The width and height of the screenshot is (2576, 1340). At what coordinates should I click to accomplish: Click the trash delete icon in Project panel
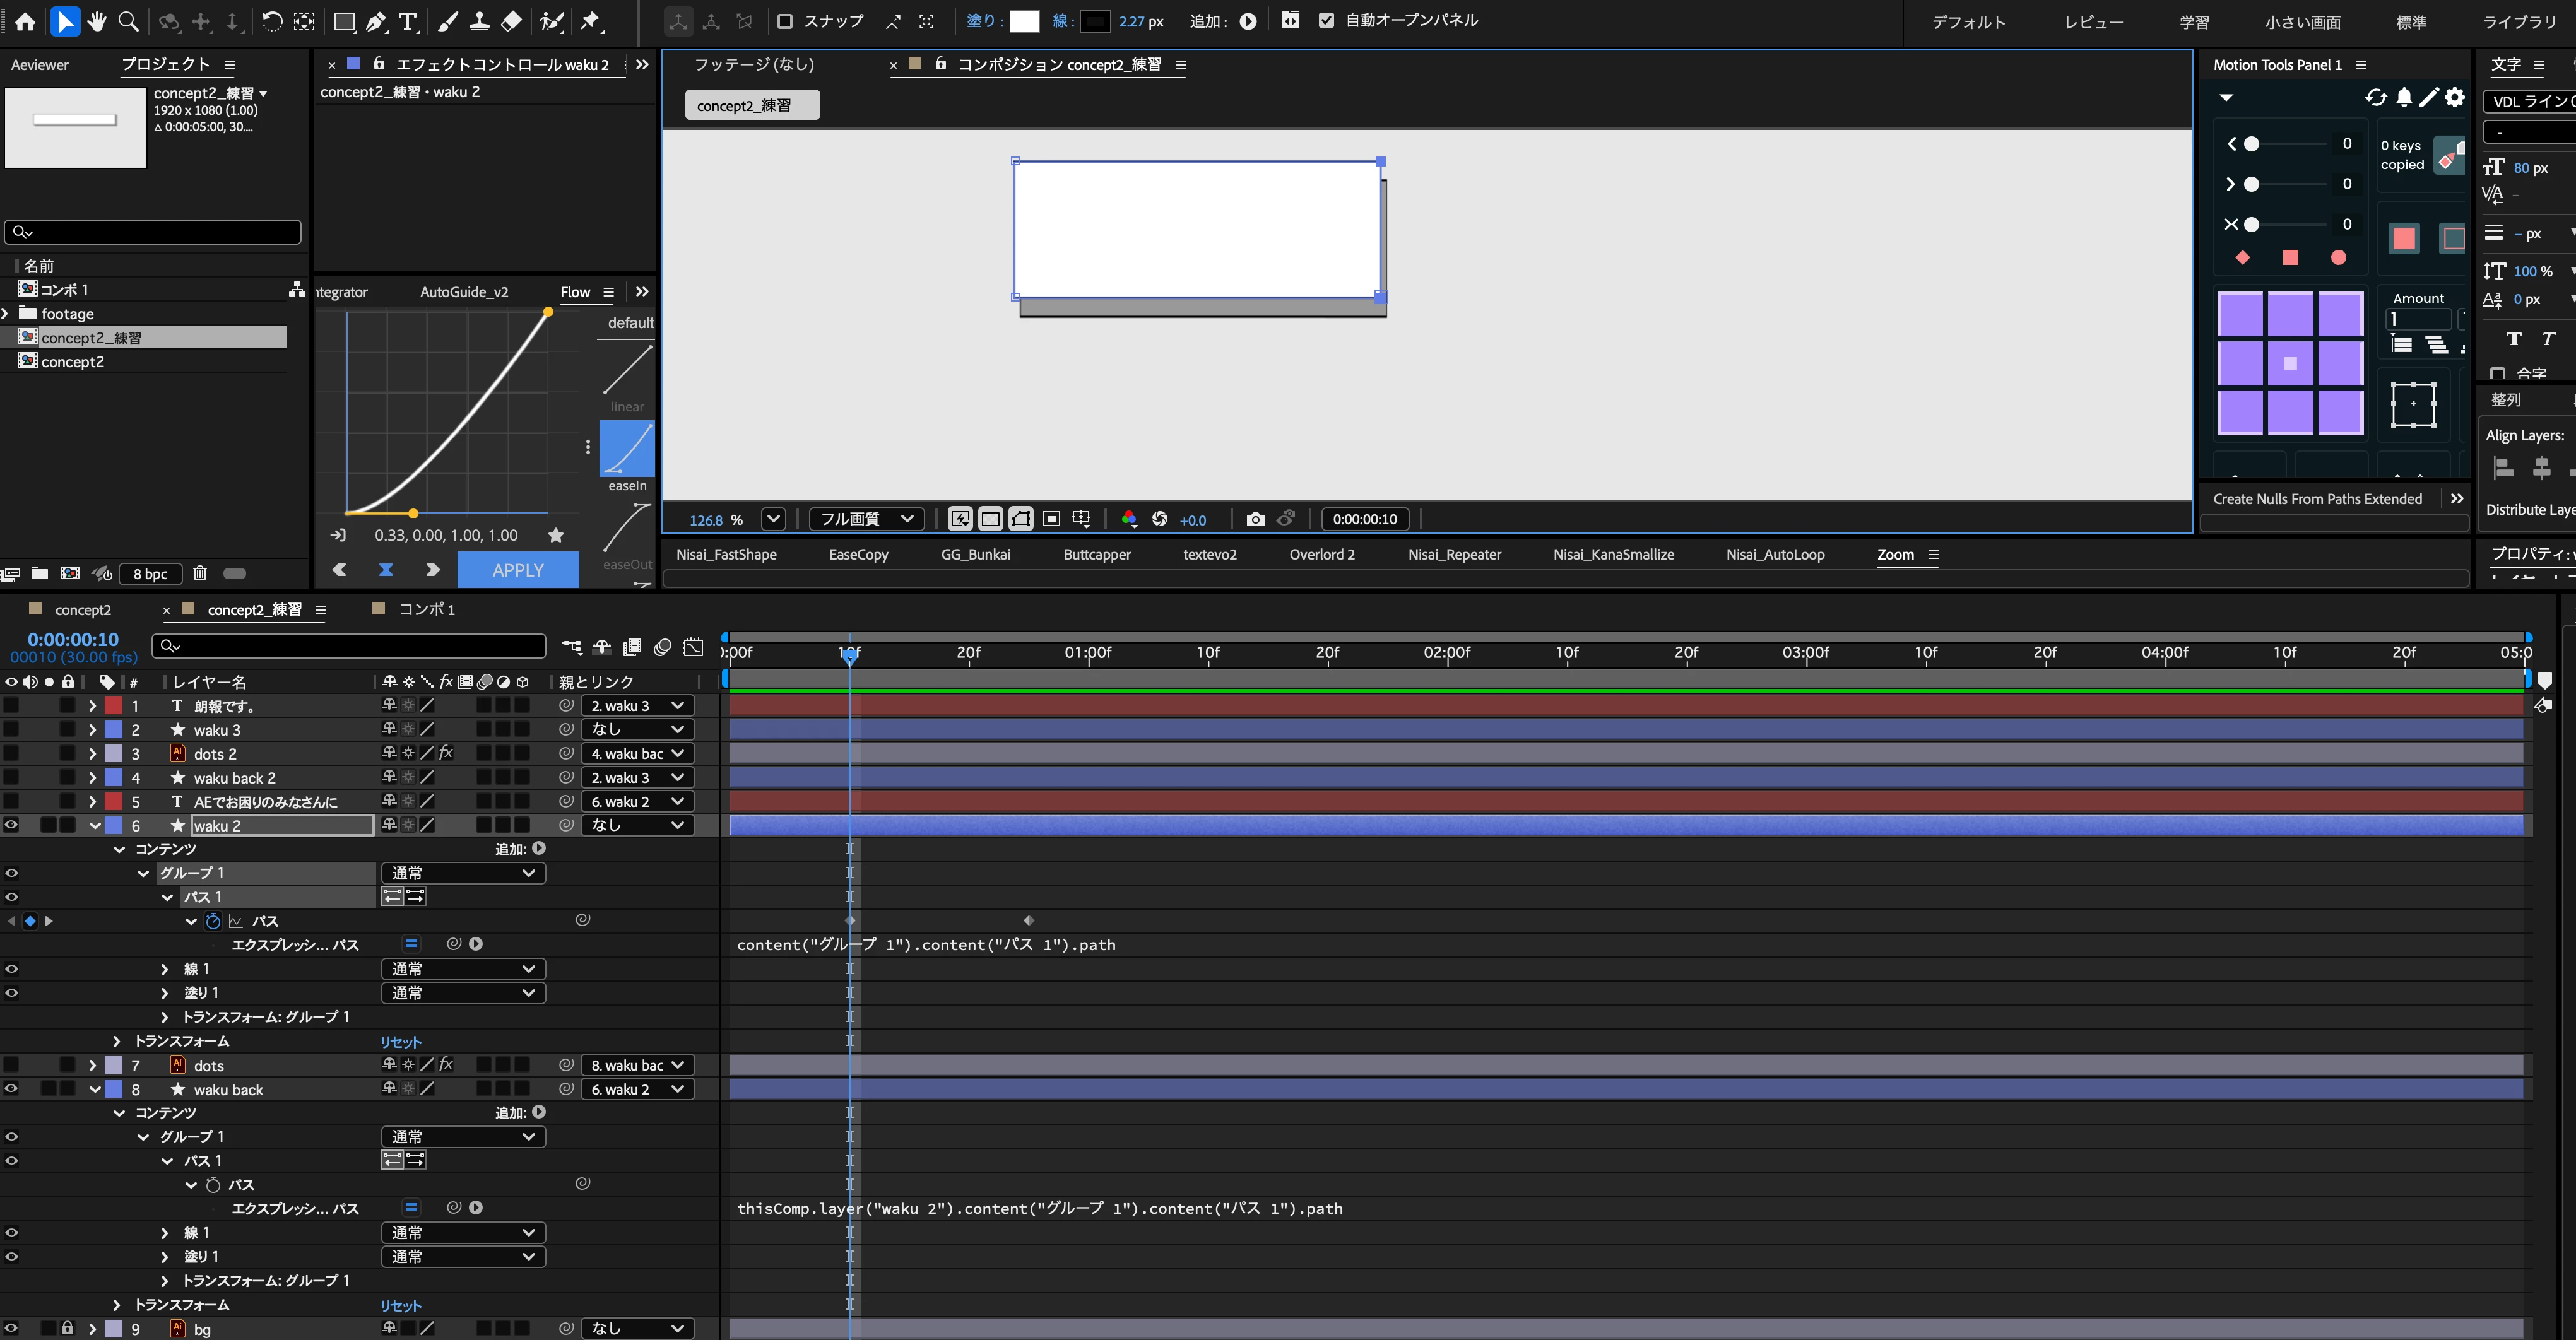click(x=200, y=573)
